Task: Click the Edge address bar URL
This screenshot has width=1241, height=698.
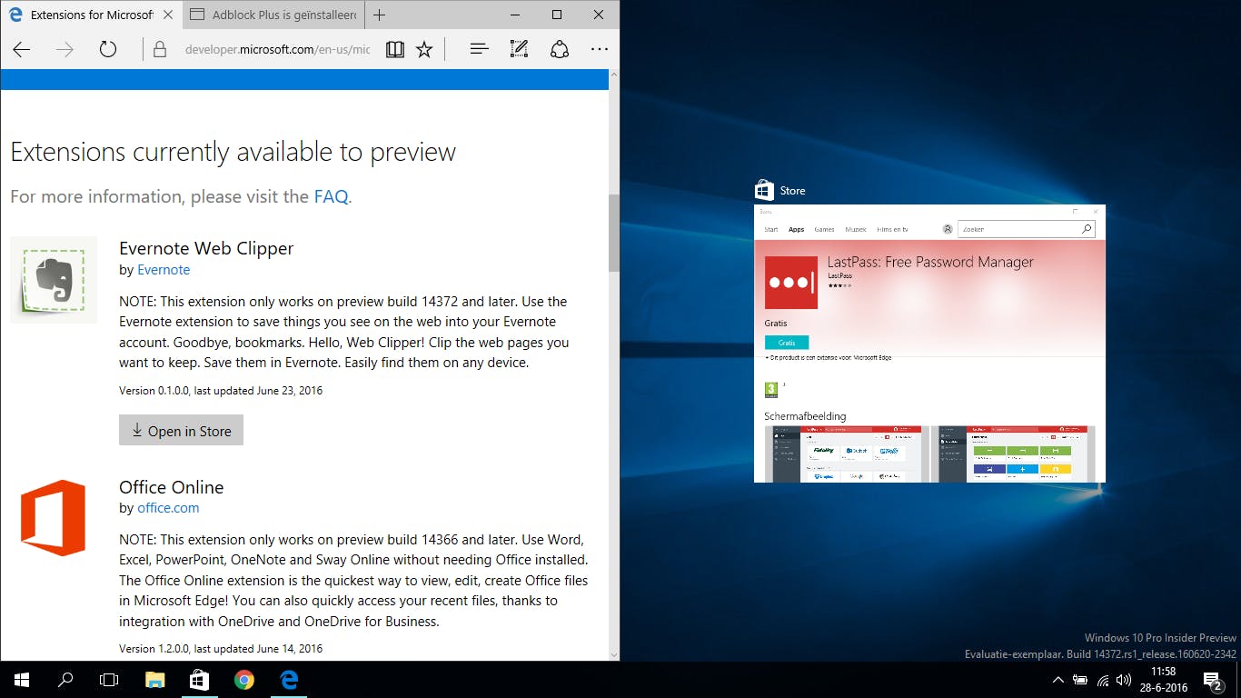Action: point(277,50)
